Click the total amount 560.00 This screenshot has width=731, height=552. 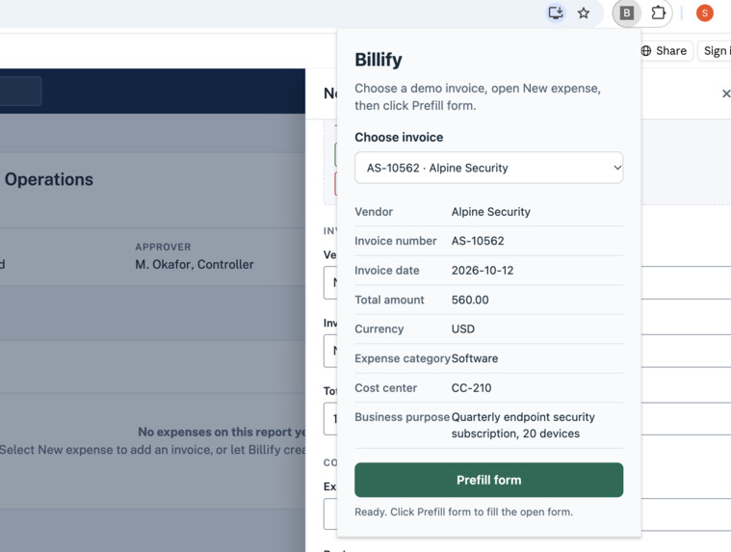click(x=470, y=300)
